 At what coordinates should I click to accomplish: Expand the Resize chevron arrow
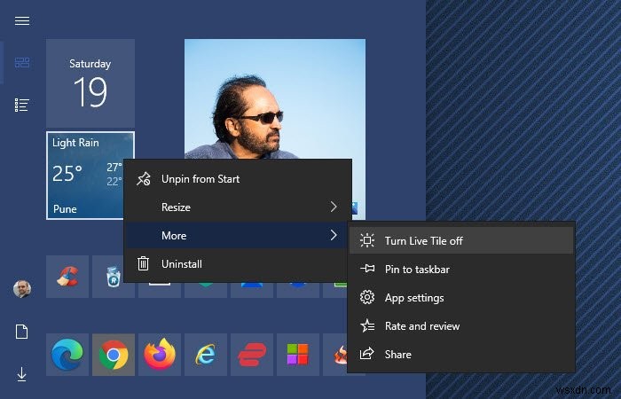pyautogui.click(x=334, y=207)
